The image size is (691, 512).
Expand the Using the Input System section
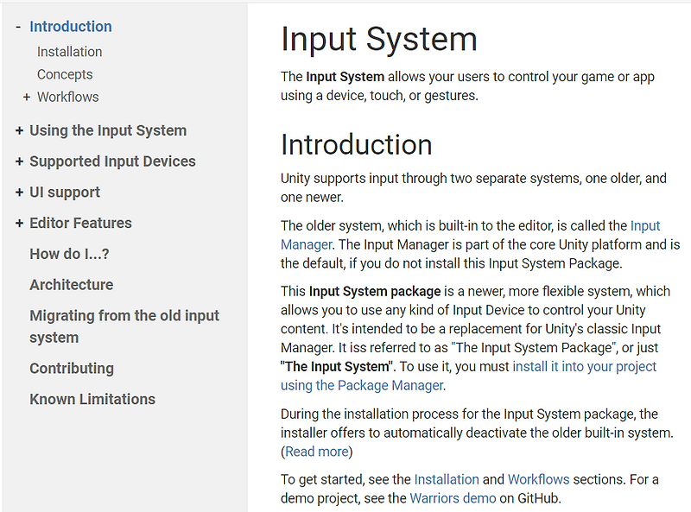coord(19,130)
